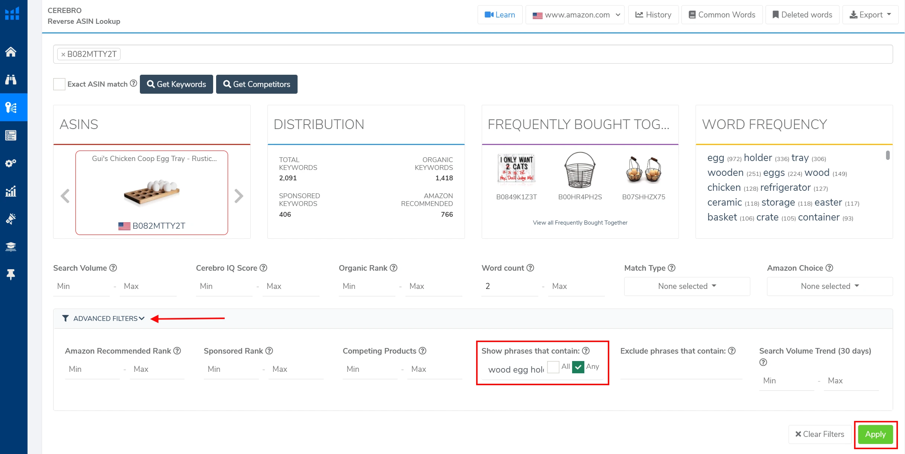Enable the Exact ASIN match checkbox
This screenshot has width=905, height=454.
point(59,84)
